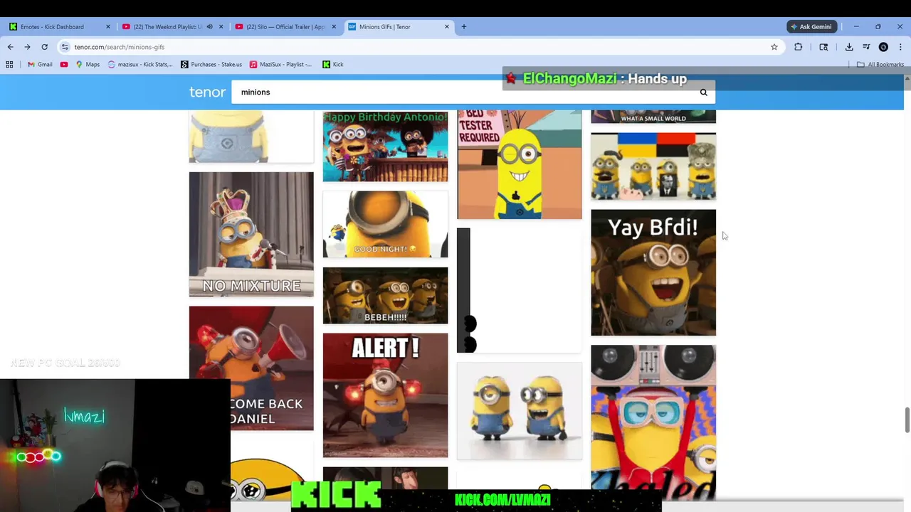Open the profile avatar menu
Viewport: 911px width, 512px height.
click(x=883, y=47)
